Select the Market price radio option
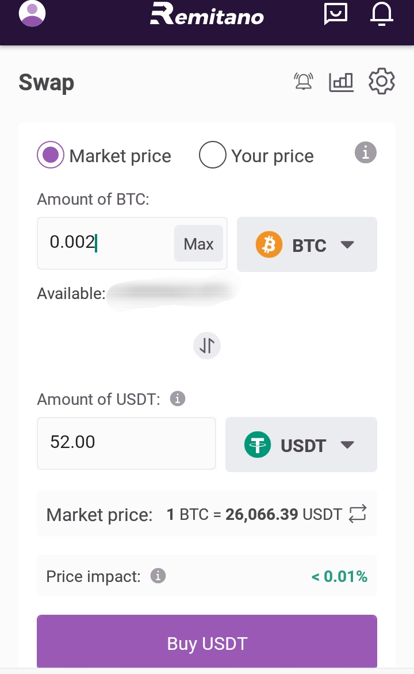Viewport: 414px width, 674px height. click(51, 155)
